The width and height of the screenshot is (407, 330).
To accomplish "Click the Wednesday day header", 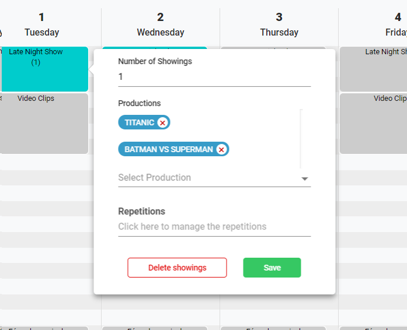I will [x=161, y=24].
